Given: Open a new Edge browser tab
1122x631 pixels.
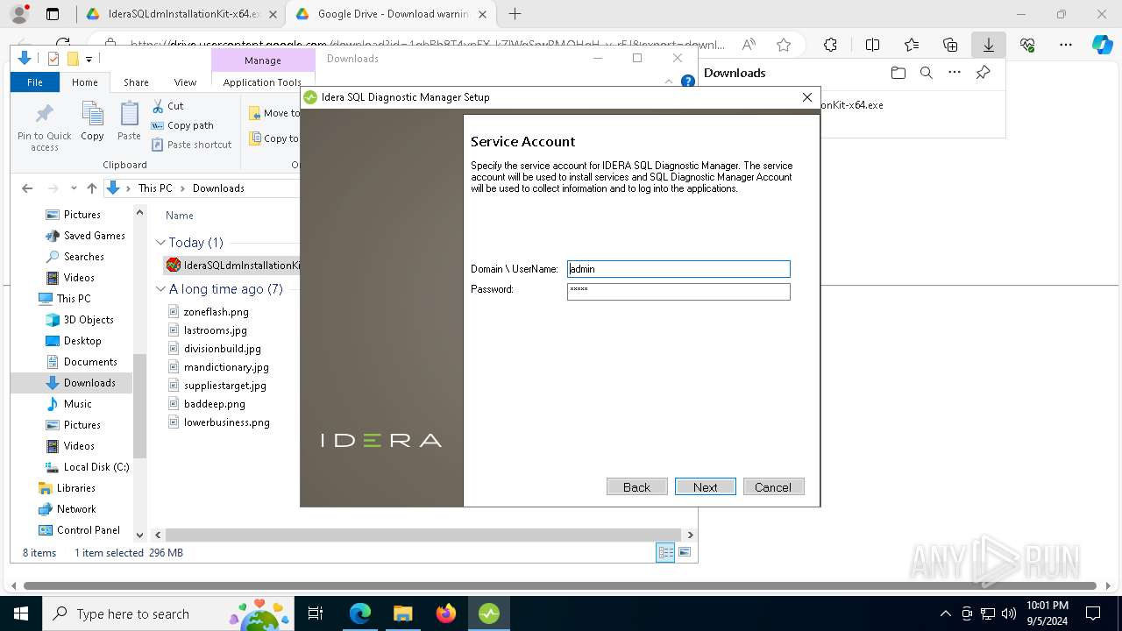Looking at the screenshot, I should [515, 14].
